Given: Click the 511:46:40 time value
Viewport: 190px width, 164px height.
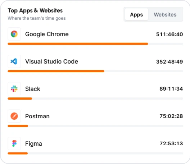Looking at the screenshot, I should [x=169, y=34].
